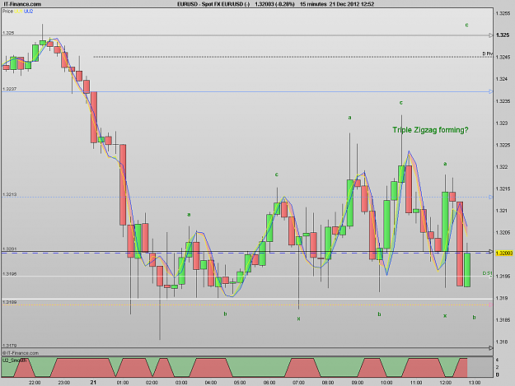
Task: Click the "4" on the U2_Smooth indicator scale
Action: pos(497,360)
